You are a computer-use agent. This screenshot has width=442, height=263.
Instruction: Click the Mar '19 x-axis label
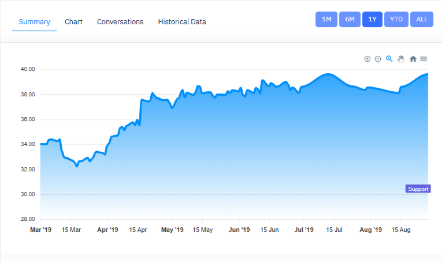tap(40, 230)
